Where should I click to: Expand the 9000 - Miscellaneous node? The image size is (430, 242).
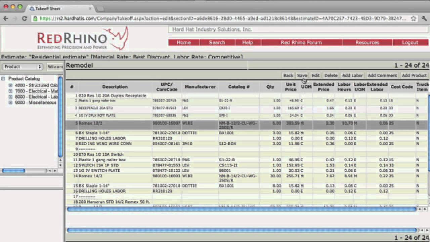[x=10, y=103]
